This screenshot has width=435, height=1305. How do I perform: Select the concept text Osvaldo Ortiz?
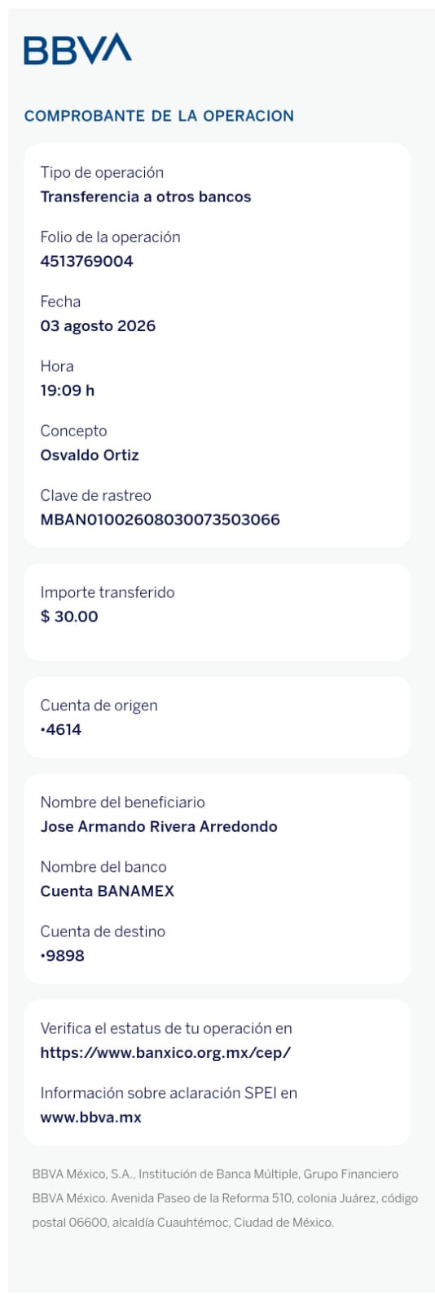coord(90,455)
